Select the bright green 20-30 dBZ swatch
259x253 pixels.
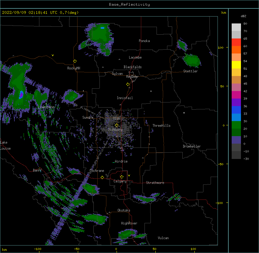tap(236, 125)
